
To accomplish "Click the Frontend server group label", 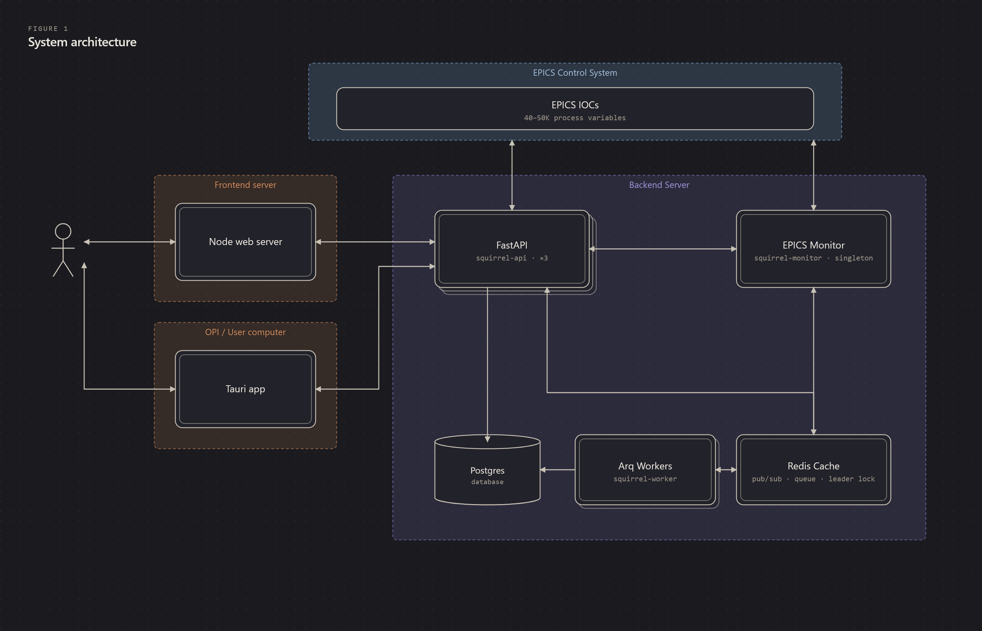I will click(x=245, y=185).
